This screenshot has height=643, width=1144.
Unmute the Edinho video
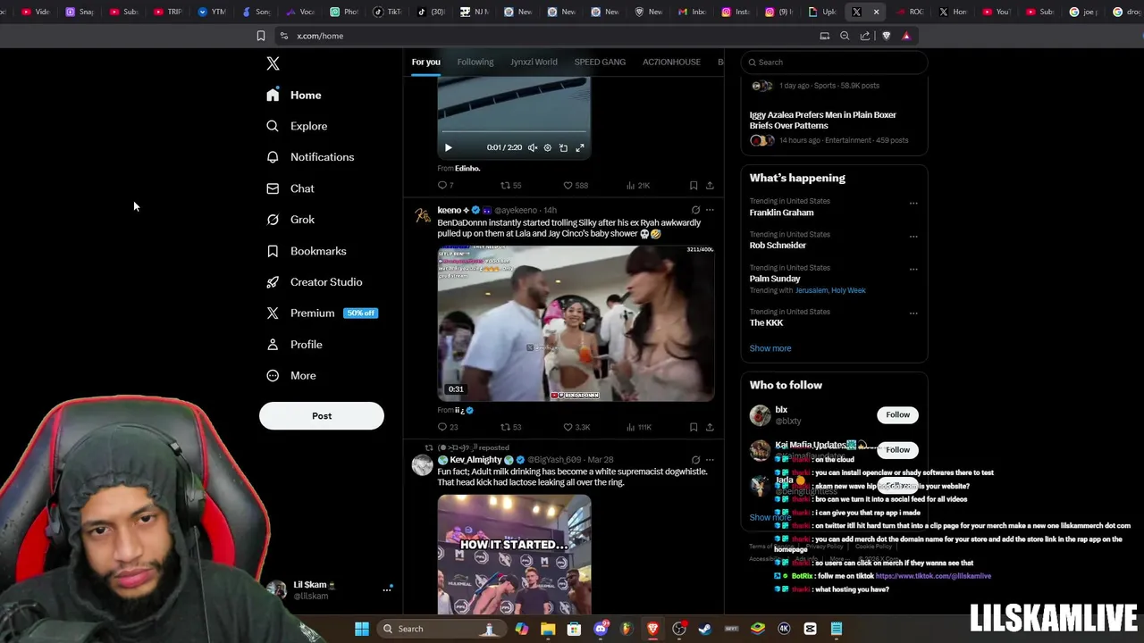click(533, 147)
